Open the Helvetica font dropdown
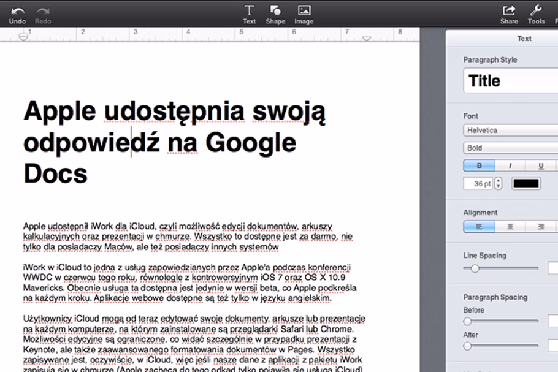 510,131
